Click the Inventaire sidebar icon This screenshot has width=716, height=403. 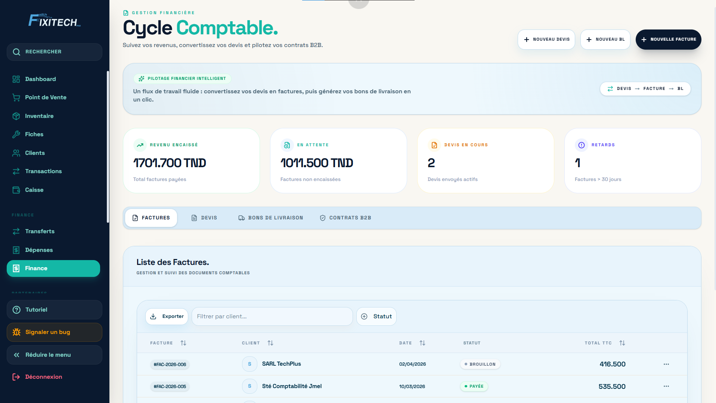click(x=16, y=116)
